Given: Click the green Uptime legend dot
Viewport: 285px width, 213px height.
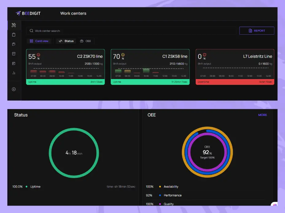Looking at the screenshot, I should (x=27, y=186).
